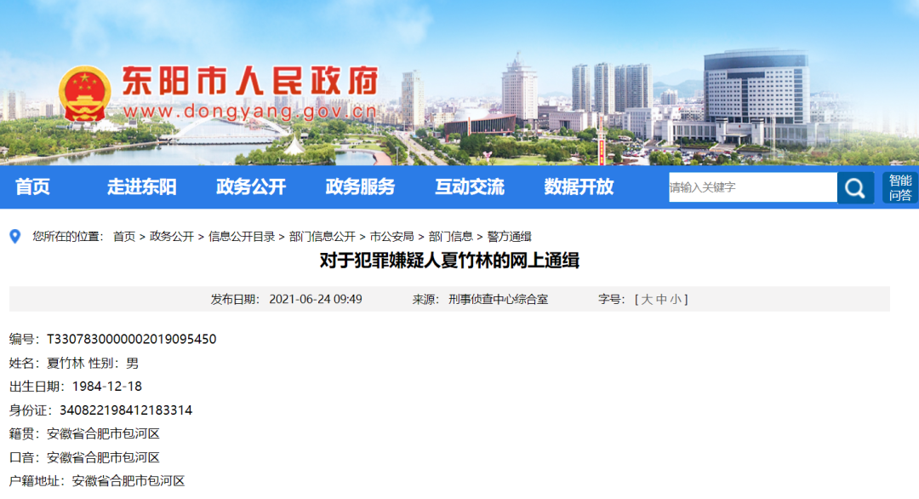Image resolution: width=919 pixels, height=499 pixels.
Task: Click the 姓名：夏竹林 性别：男 line
Action: 74,363
